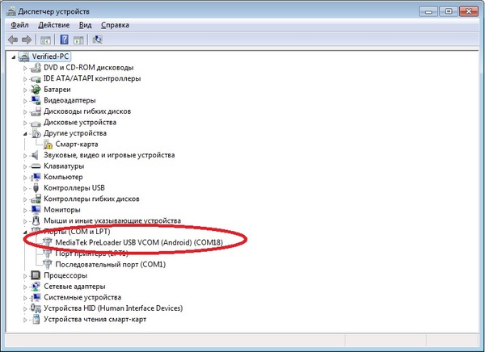Expand the Контроллеры USB category

tap(25, 187)
